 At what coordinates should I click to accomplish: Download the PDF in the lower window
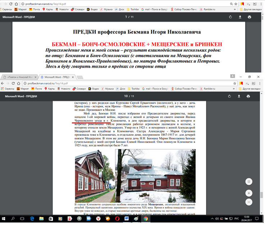[239, 96]
